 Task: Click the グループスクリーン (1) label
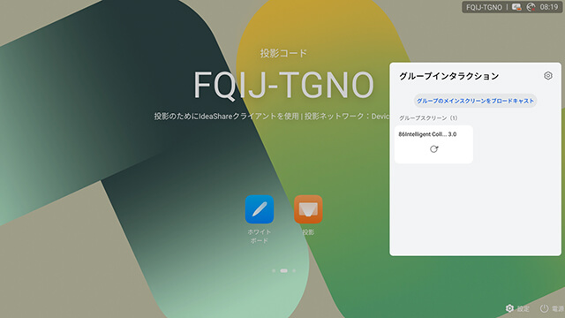pos(428,117)
